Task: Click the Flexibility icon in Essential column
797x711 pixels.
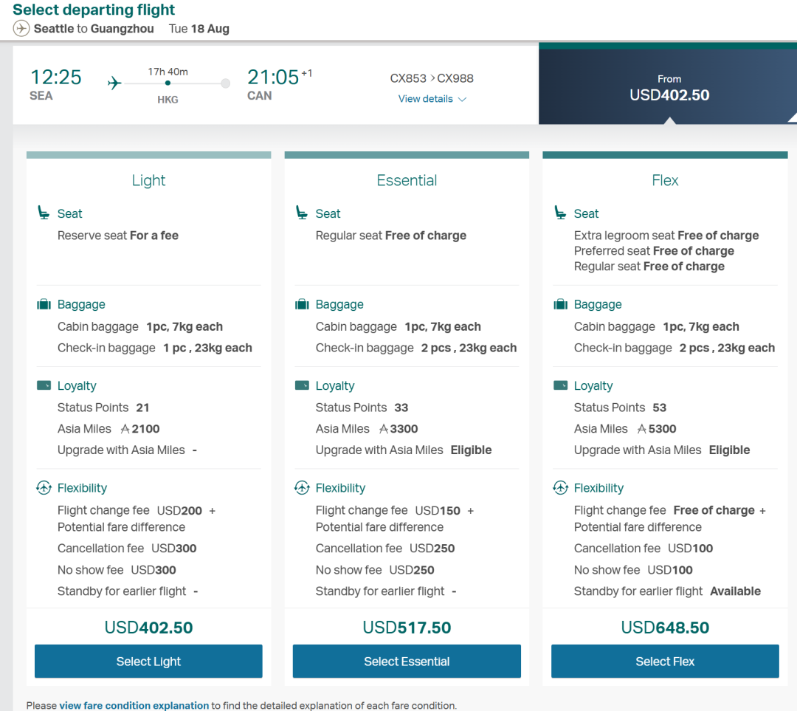Action: pos(302,488)
